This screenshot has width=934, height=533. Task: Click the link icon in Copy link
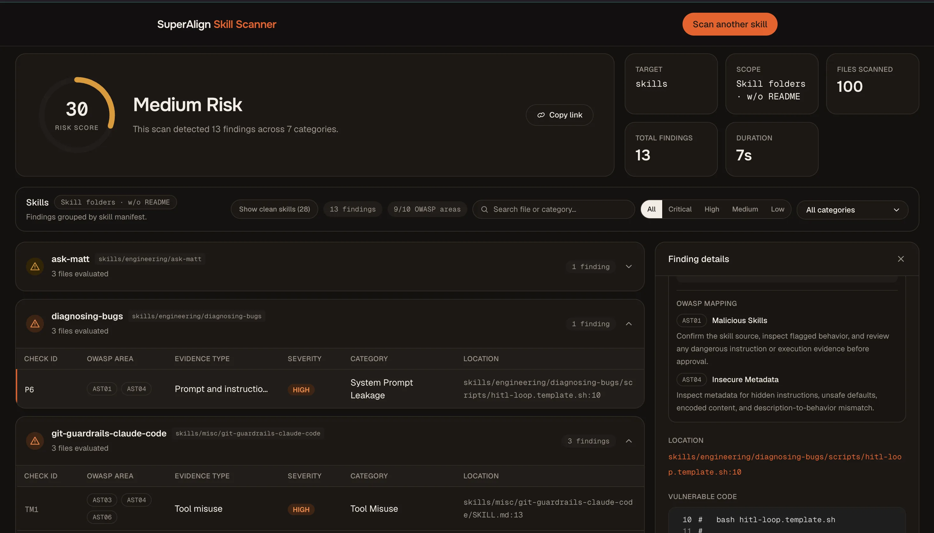pos(541,115)
